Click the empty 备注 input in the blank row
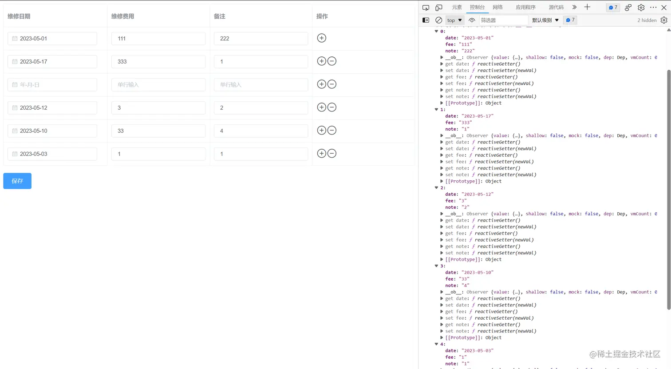Image resolution: width=671 pixels, height=369 pixels. tap(261, 84)
